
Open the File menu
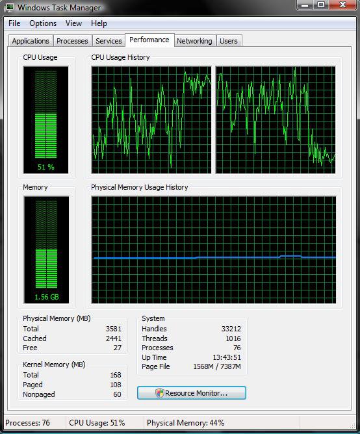[x=14, y=23]
